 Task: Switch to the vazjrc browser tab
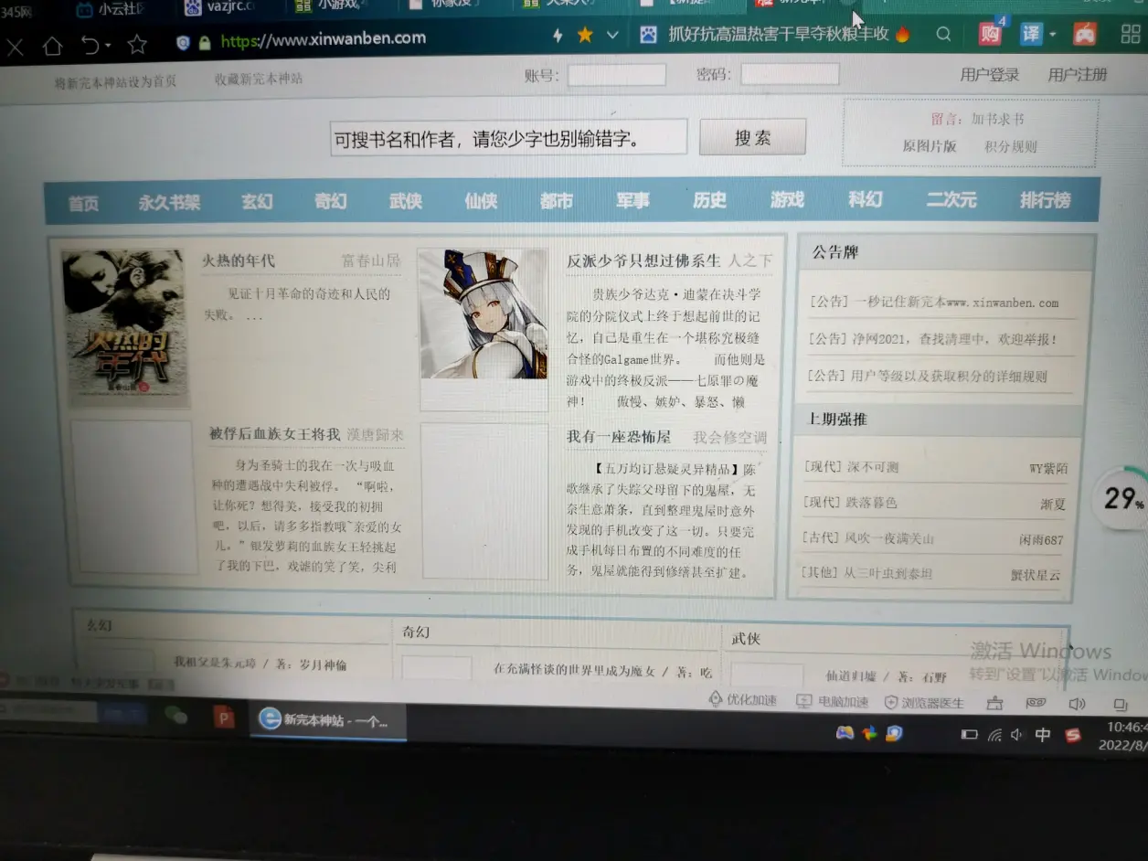220,7
